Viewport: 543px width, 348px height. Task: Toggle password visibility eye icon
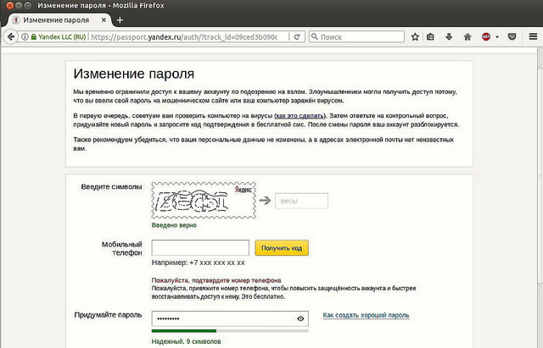[300, 318]
